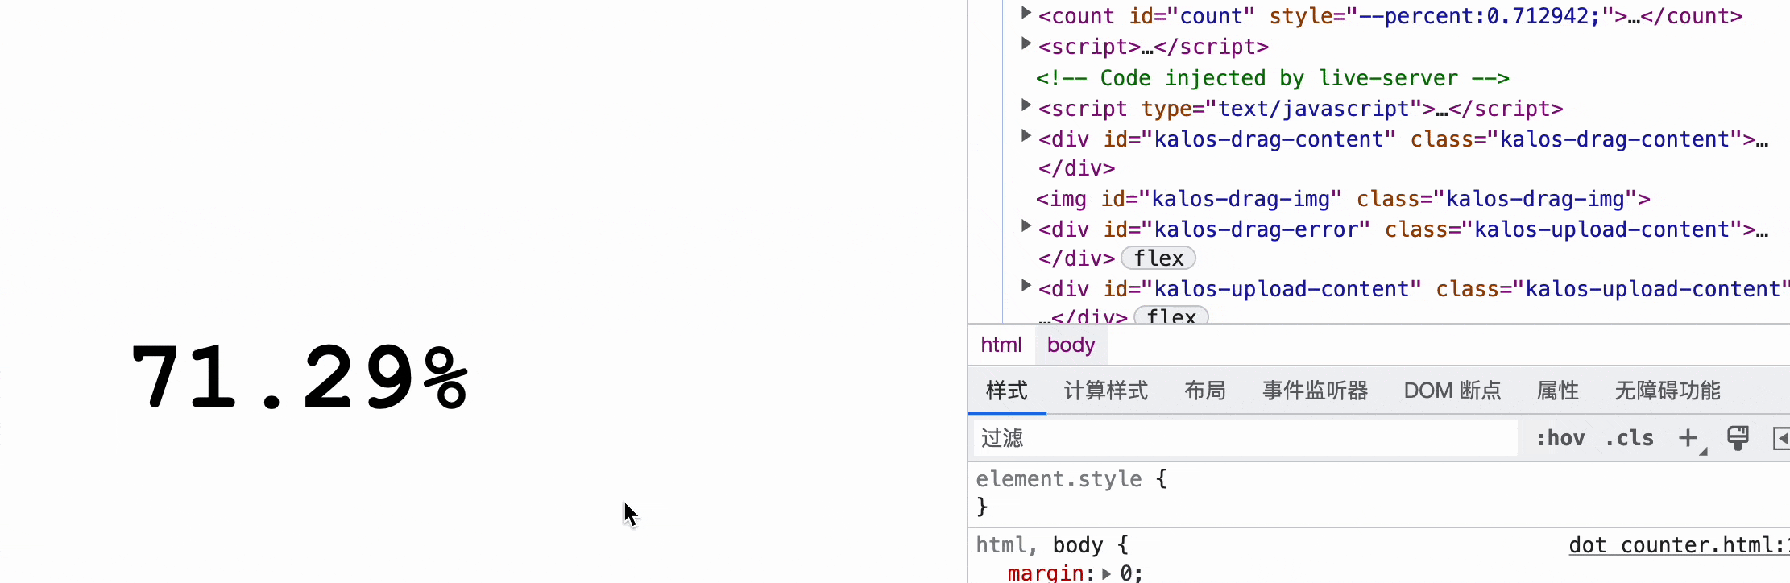Click the element.style rule block
1790x583 pixels.
[1379, 493]
